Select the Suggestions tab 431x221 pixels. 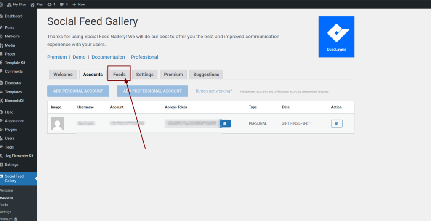(206, 75)
